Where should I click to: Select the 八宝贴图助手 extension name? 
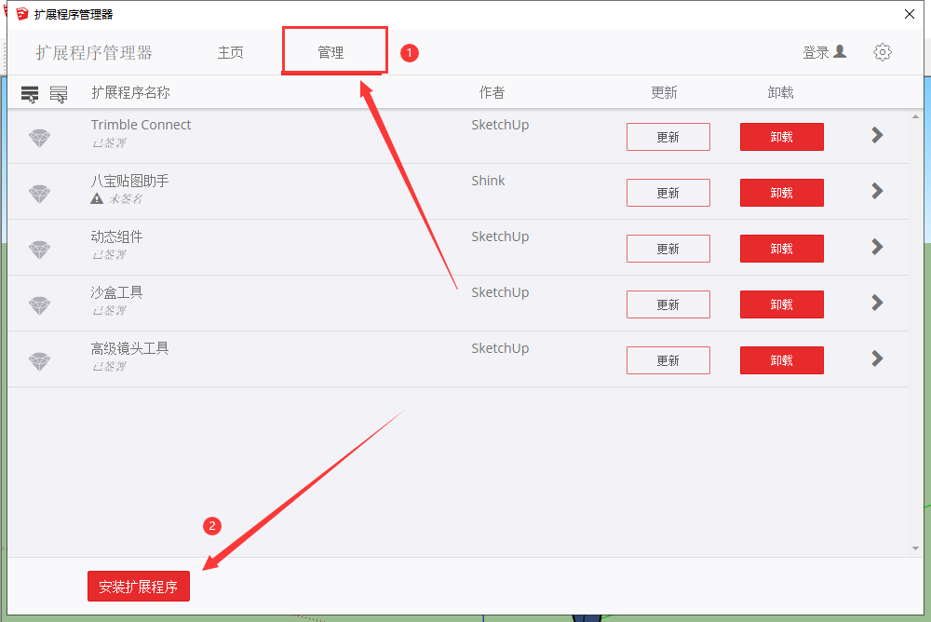[x=130, y=181]
